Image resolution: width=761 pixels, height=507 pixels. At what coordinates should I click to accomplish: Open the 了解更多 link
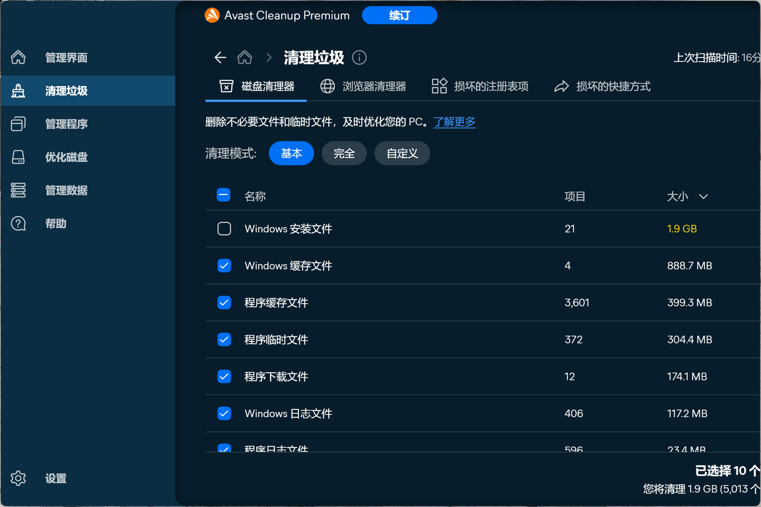(x=454, y=122)
